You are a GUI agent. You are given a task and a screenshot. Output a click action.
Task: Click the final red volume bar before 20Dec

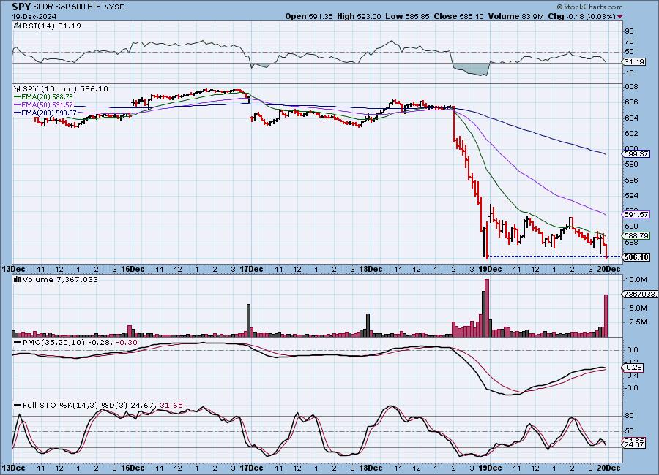[606, 316]
